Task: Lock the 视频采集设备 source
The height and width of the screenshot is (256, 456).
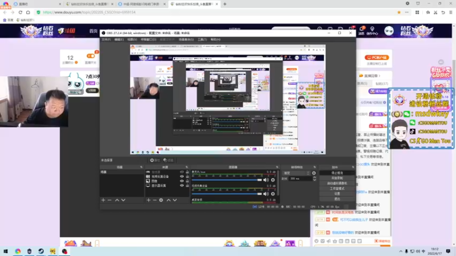Action: point(188,176)
